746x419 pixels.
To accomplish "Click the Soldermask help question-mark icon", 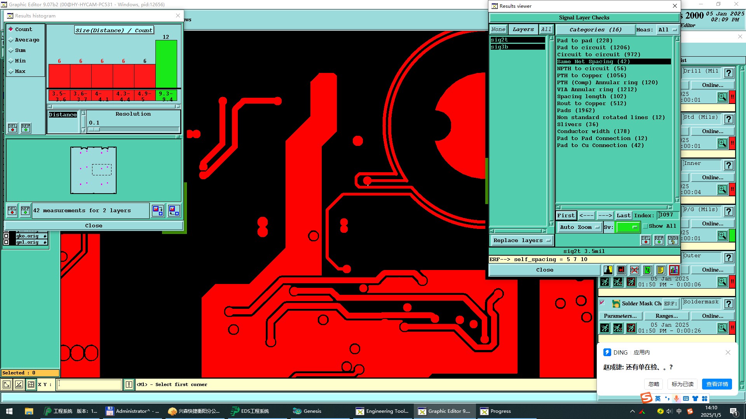I will tap(729, 304).
